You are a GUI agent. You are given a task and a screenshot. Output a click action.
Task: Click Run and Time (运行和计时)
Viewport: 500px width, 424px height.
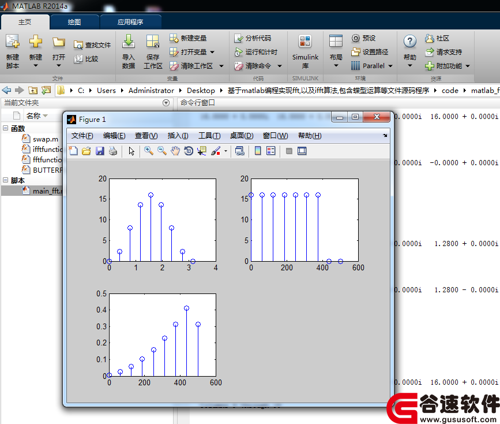pyautogui.click(x=255, y=52)
